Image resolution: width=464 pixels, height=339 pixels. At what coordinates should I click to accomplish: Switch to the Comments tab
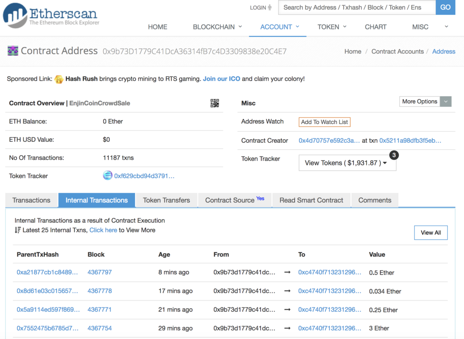click(375, 200)
